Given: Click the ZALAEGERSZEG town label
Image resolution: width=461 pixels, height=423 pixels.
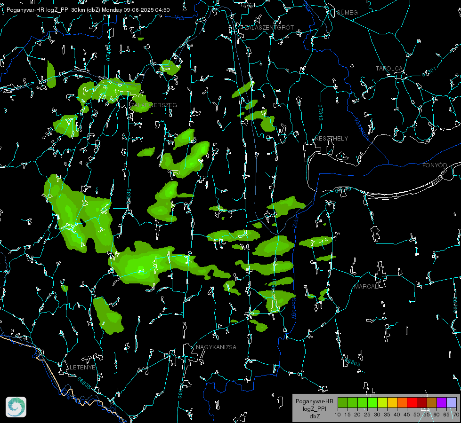Looking at the screenshot, I should click(154, 105).
